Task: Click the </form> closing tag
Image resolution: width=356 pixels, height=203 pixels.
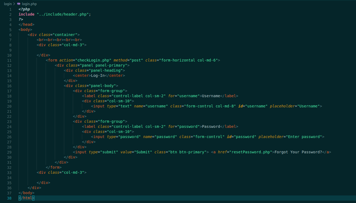Action: tap(54, 167)
